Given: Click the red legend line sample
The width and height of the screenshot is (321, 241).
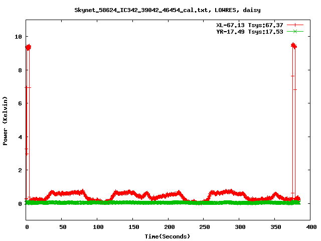Looking at the screenshot, I should [x=295, y=25].
